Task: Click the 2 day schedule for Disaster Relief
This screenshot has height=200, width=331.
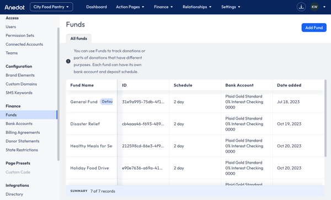Action: pos(179,124)
